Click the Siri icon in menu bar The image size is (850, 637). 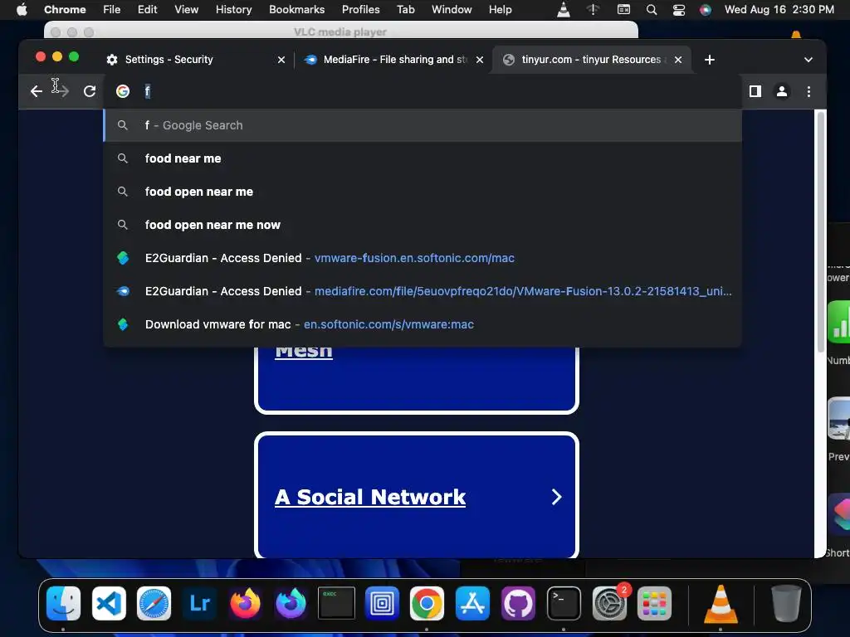pos(706,9)
